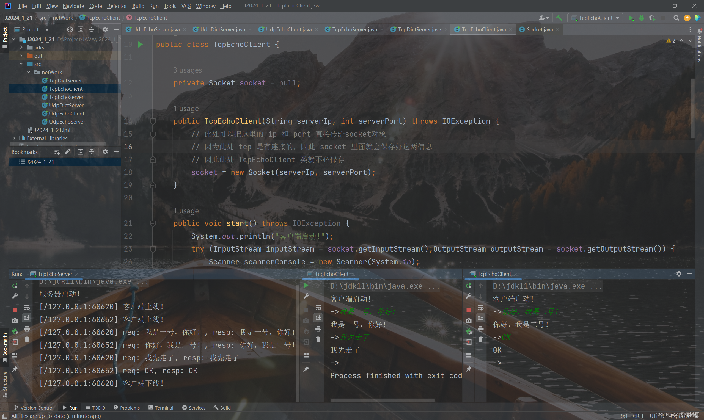Add new bookmark list icon in Bookmarks
The height and width of the screenshot is (420, 704).
pyautogui.click(x=57, y=152)
